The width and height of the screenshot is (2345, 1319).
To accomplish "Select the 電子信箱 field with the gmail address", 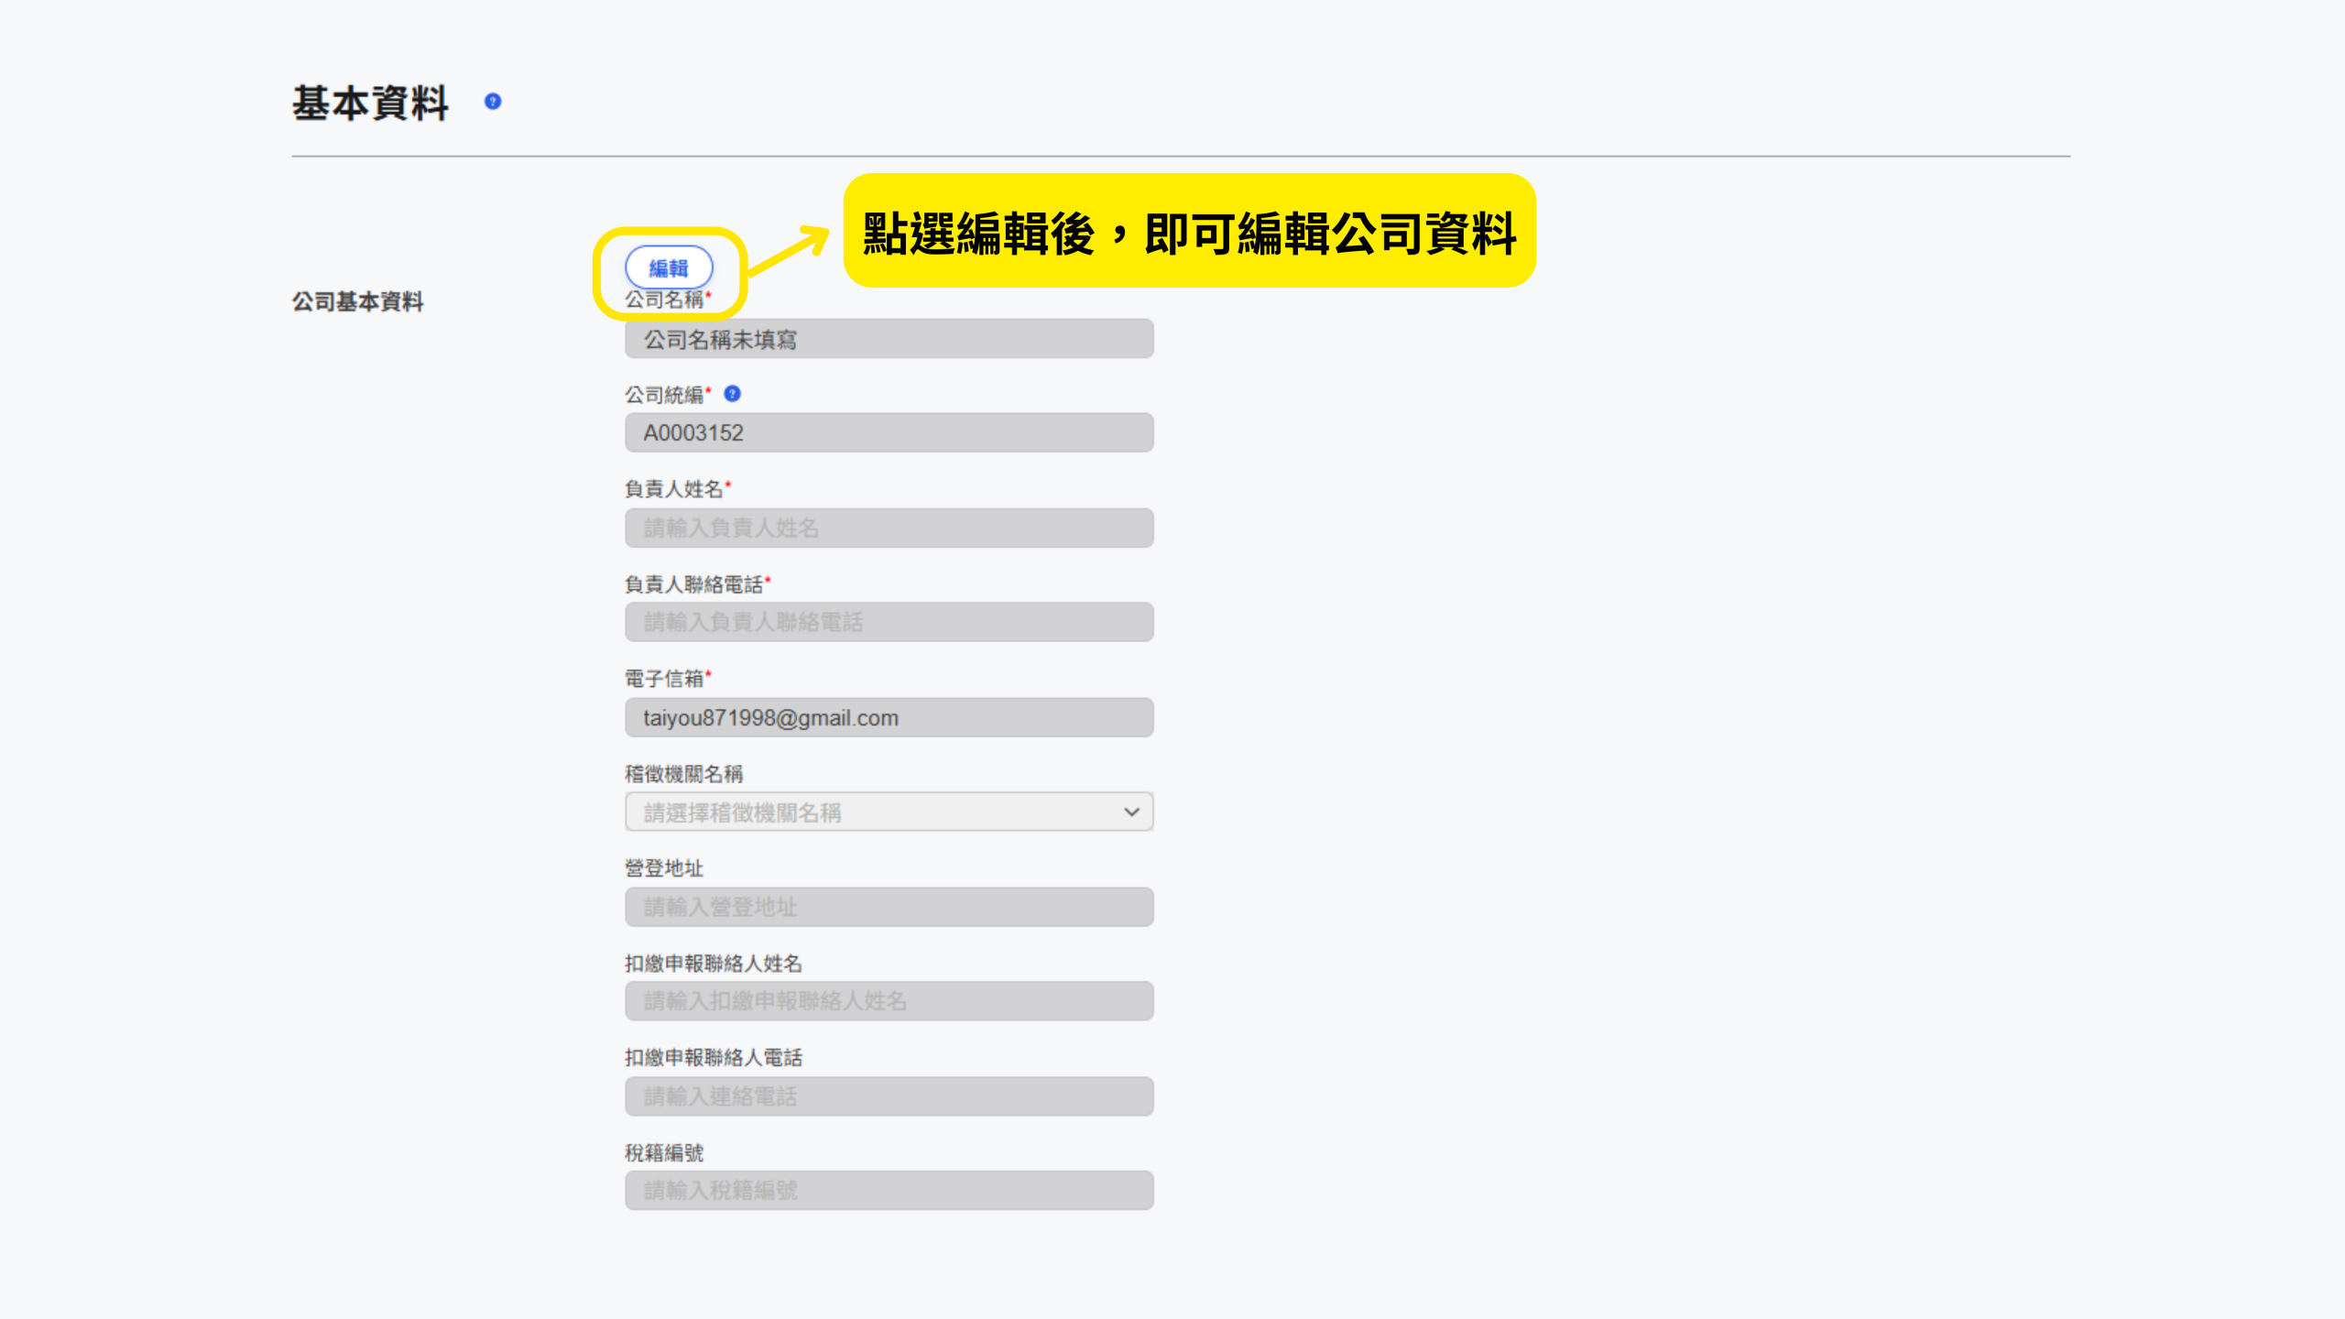I will point(888,718).
